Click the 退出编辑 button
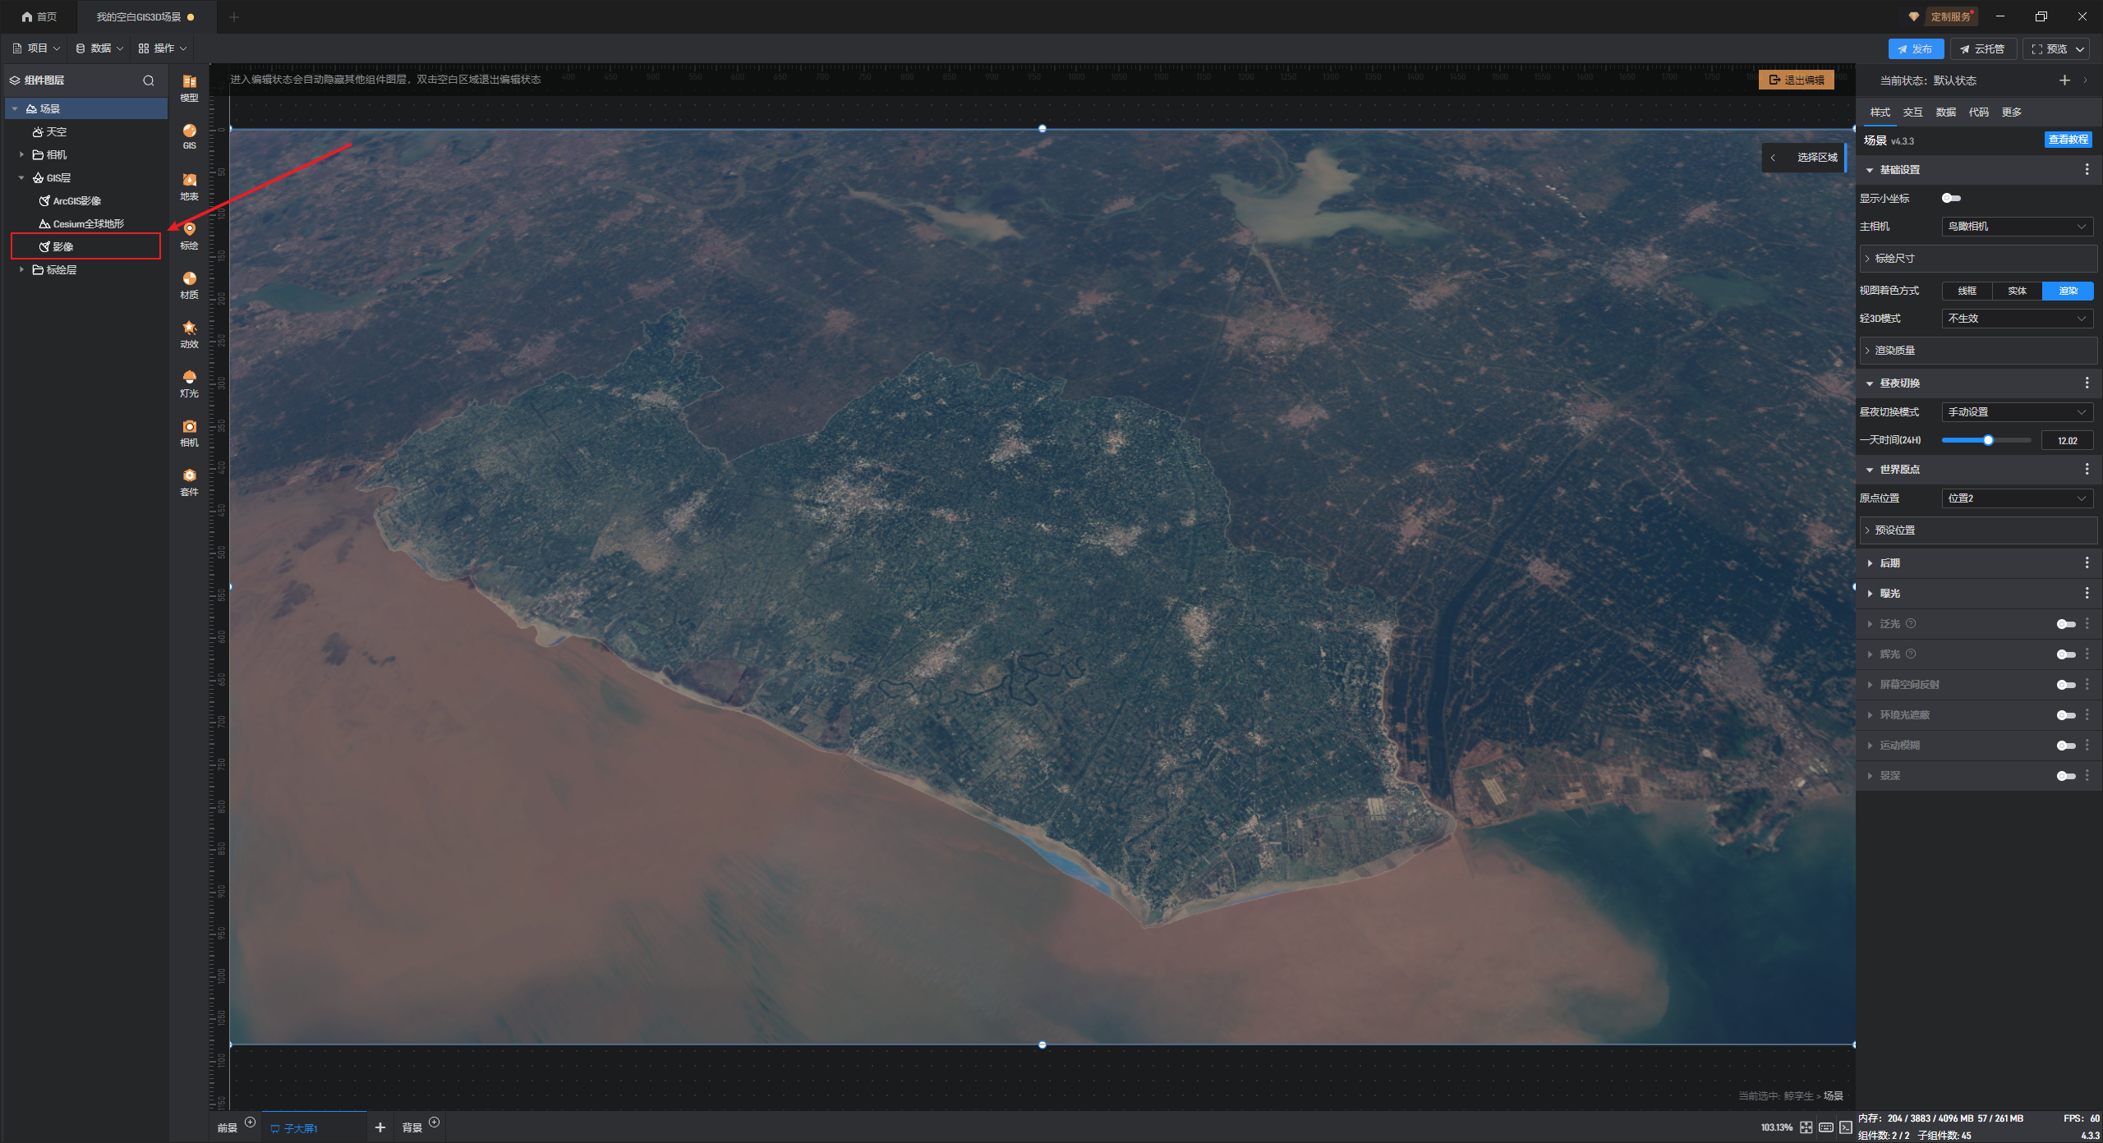 tap(1797, 80)
